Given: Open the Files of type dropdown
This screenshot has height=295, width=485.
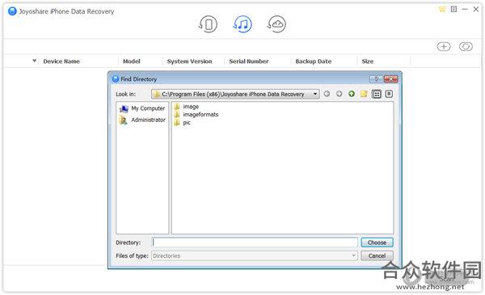Looking at the screenshot, I should click(x=353, y=255).
